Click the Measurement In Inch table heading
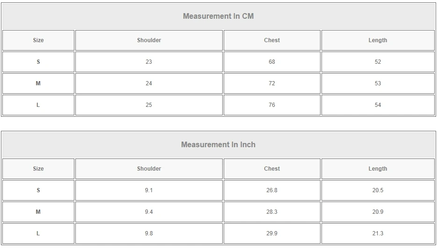The image size is (438, 248). pyautogui.click(x=218, y=145)
